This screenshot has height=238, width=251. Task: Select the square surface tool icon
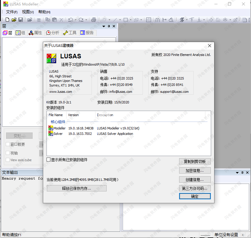[x=126, y=20]
